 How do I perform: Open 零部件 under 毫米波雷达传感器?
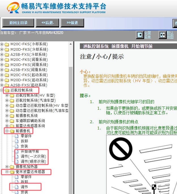(x=26, y=177)
